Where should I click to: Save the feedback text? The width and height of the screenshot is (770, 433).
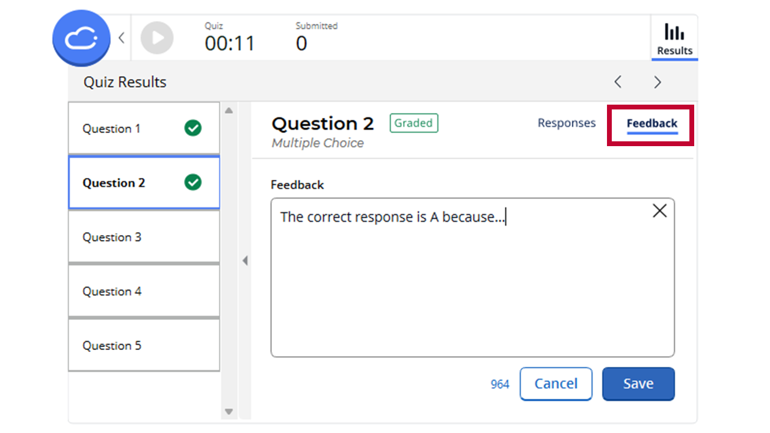click(638, 384)
